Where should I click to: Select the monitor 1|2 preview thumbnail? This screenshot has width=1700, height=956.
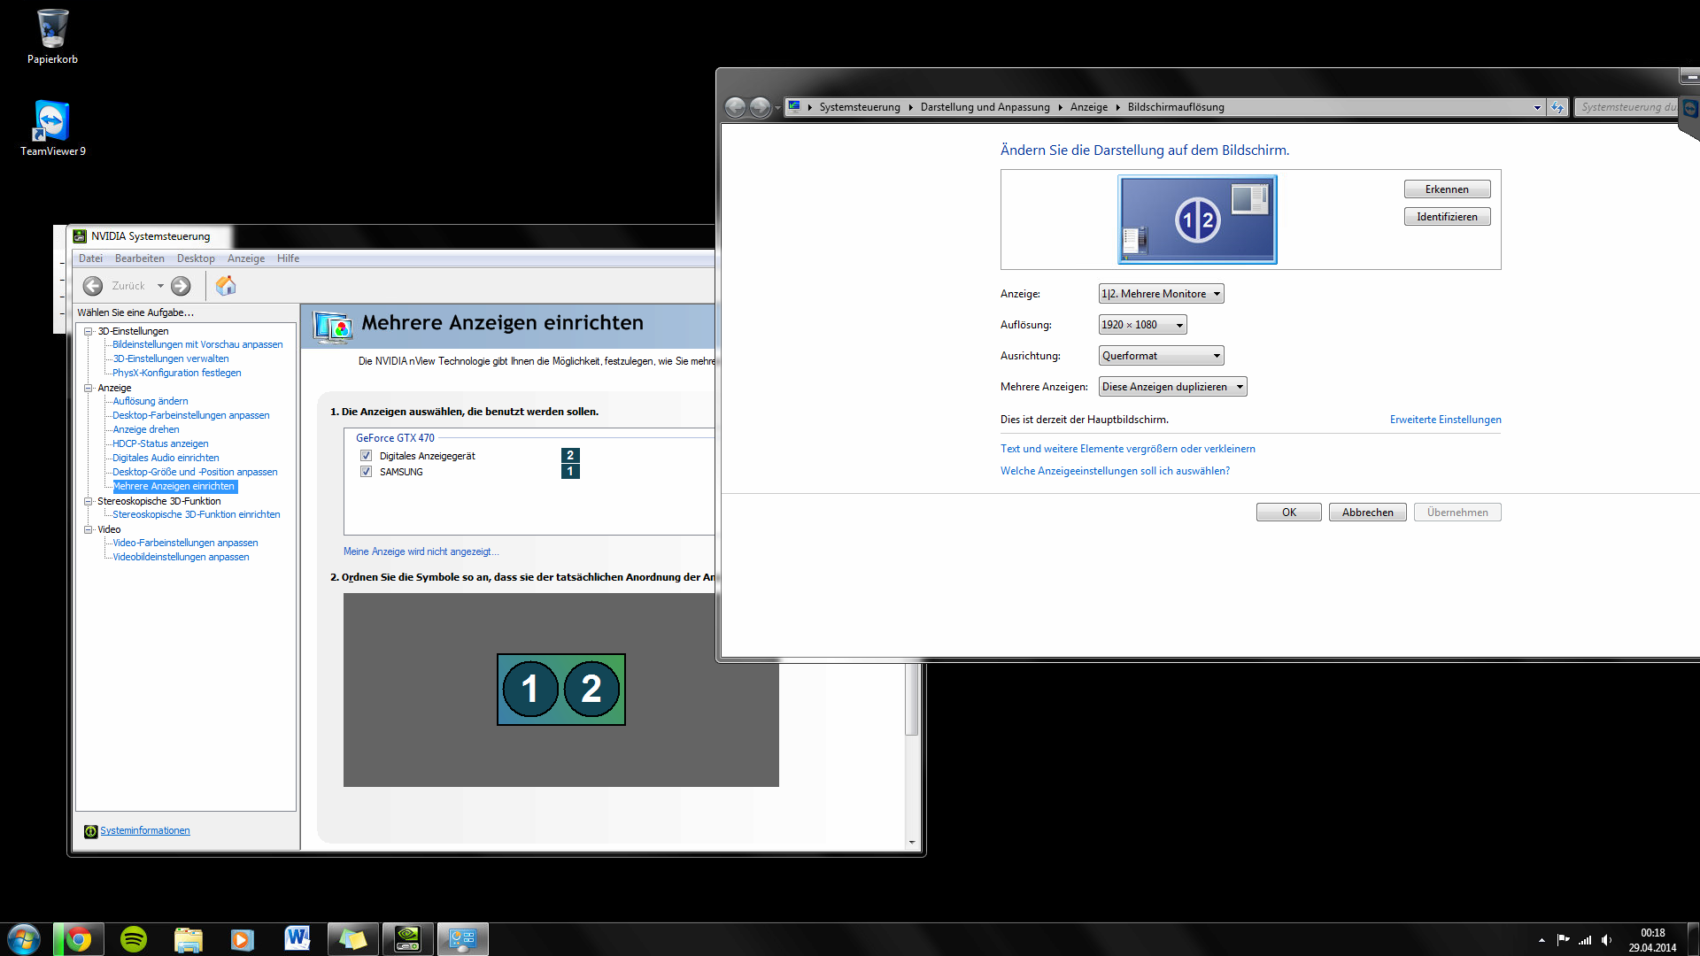pyautogui.click(x=1197, y=220)
